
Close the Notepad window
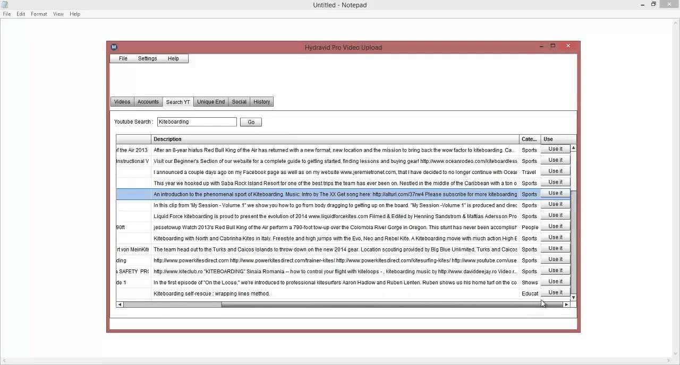669,4
